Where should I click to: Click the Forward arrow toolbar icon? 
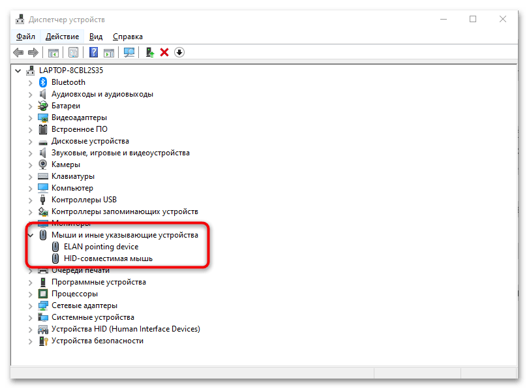tap(33, 52)
